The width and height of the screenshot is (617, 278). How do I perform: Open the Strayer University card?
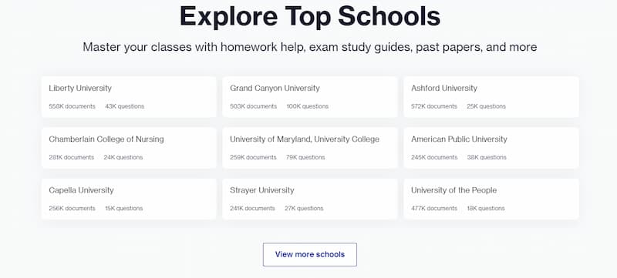[x=310, y=199]
